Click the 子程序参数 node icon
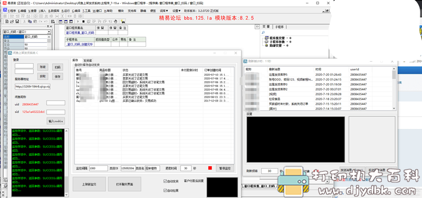The image size is (422, 198). click(267, 42)
